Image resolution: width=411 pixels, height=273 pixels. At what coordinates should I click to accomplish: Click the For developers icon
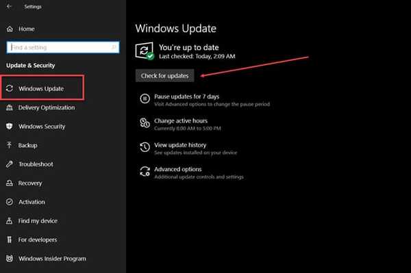(10, 239)
